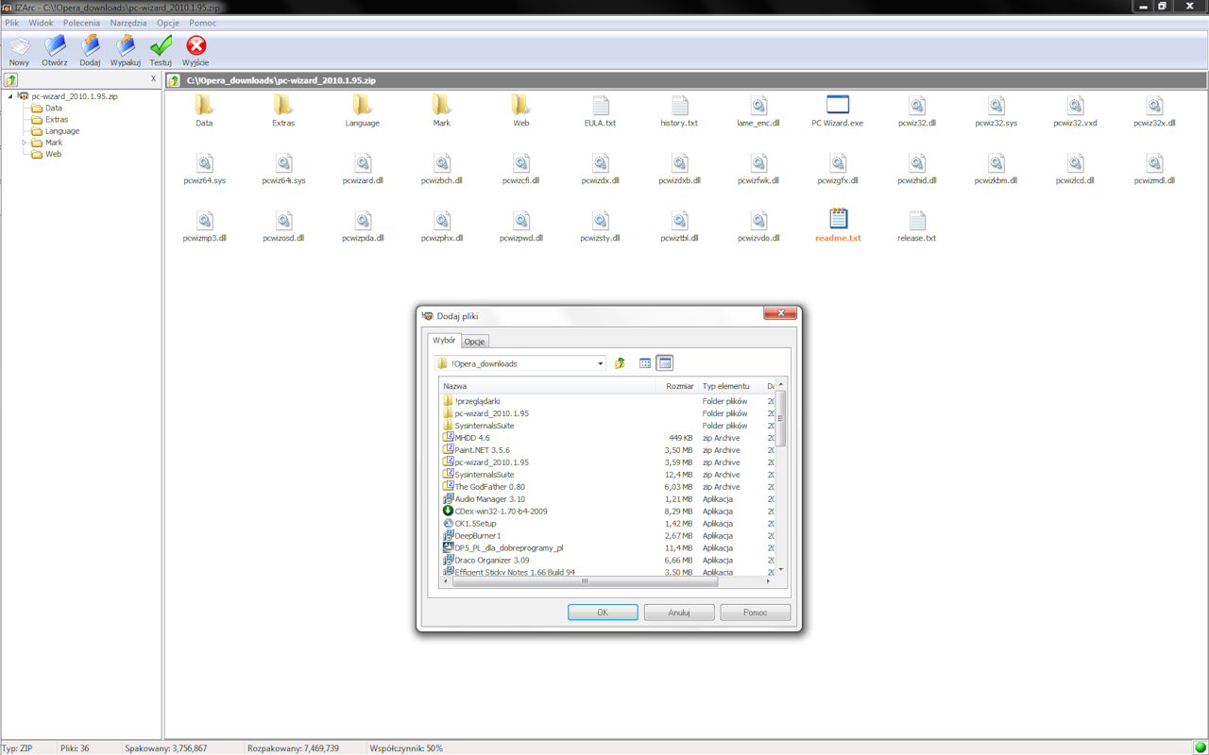
Task: Open the Narzędzia menu
Action: 128,23
